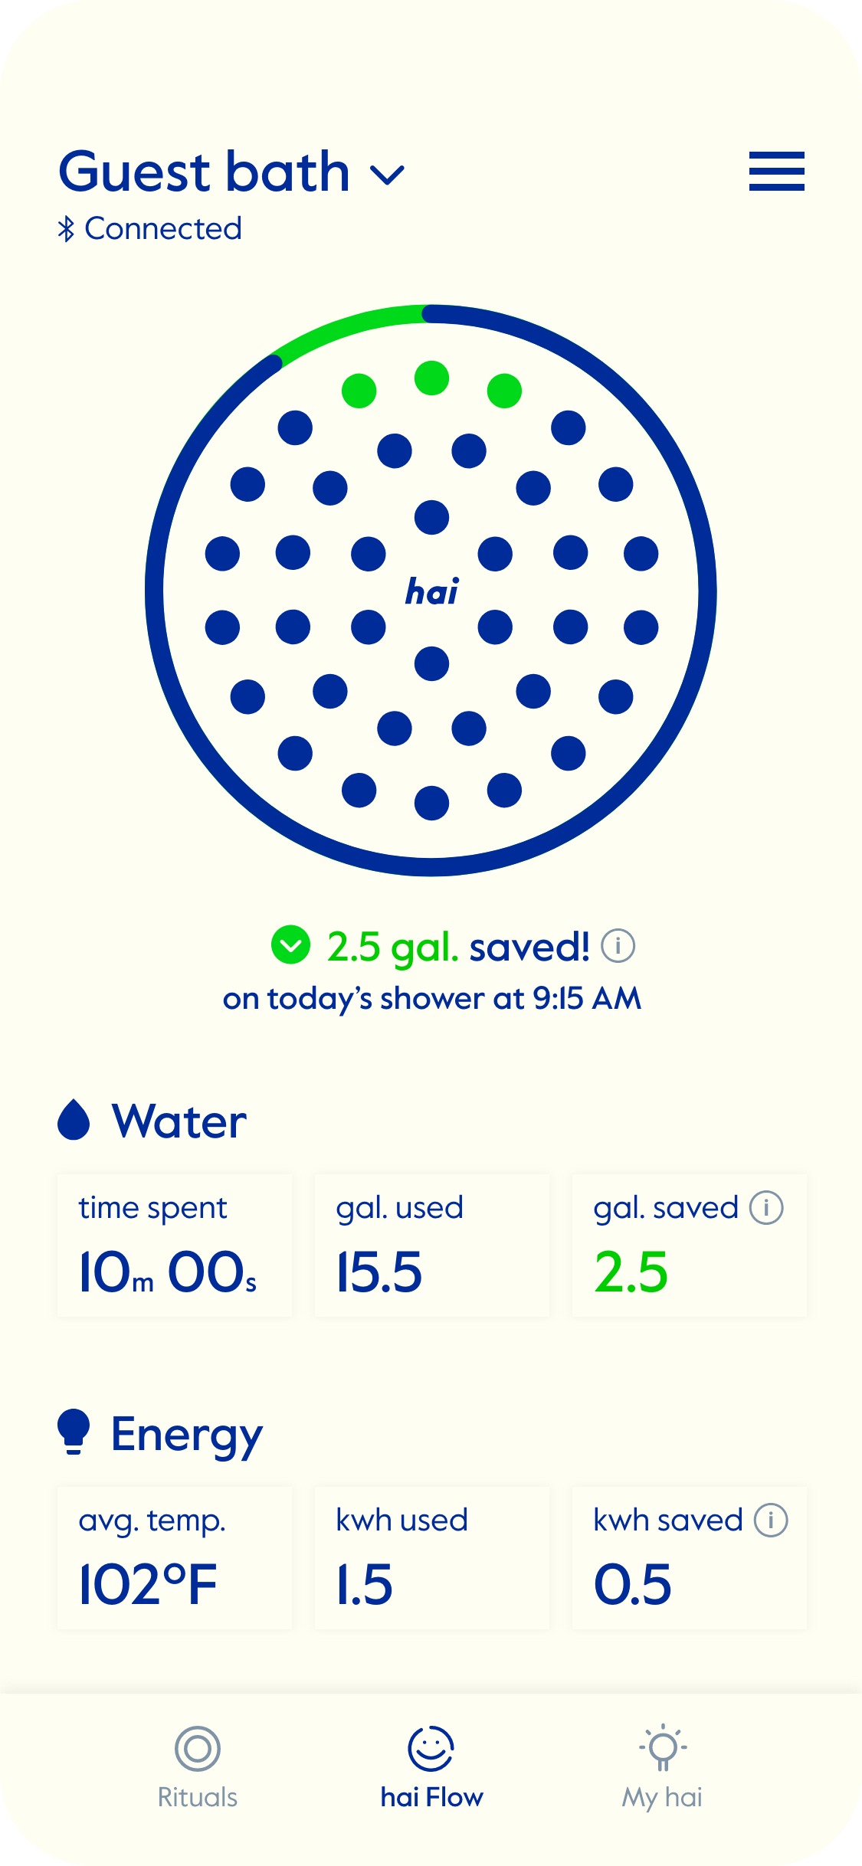This screenshot has height=1866, width=862.
Task: Tap the Connected status text
Action: tap(163, 229)
